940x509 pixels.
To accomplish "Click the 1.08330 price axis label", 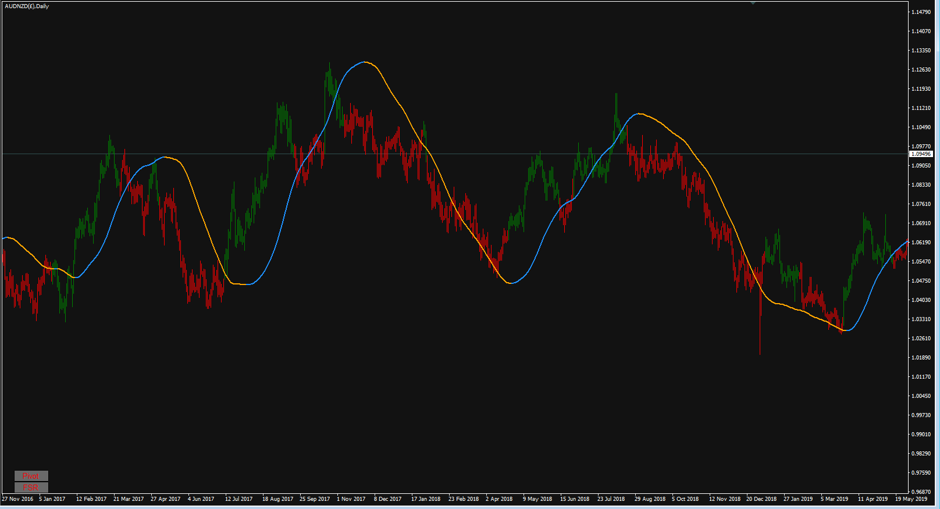I will pos(921,185).
